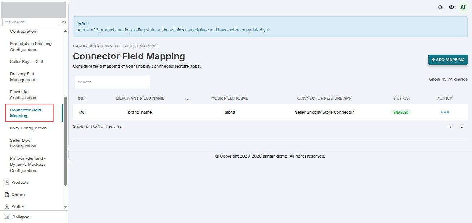Expand the Orders menu section
472x223 pixels.
point(18,195)
